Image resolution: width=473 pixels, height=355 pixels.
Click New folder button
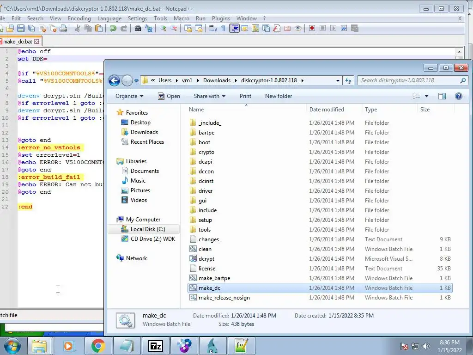[279, 96]
